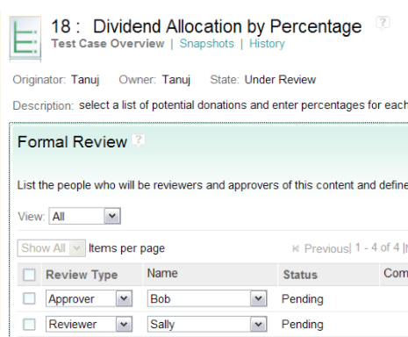Select the Test Case Overview tab
This screenshot has height=337, width=408.
coord(108,44)
